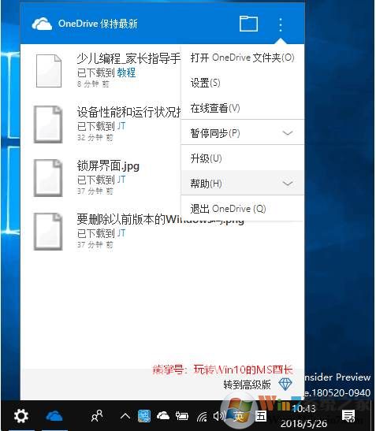The width and height of the screenshot is (376, 431).
Task: Click the OneDrive cloud logo in header
Action: [x=42, y=24]
